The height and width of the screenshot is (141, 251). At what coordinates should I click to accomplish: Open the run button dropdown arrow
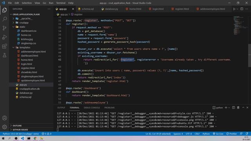[237, 9]
